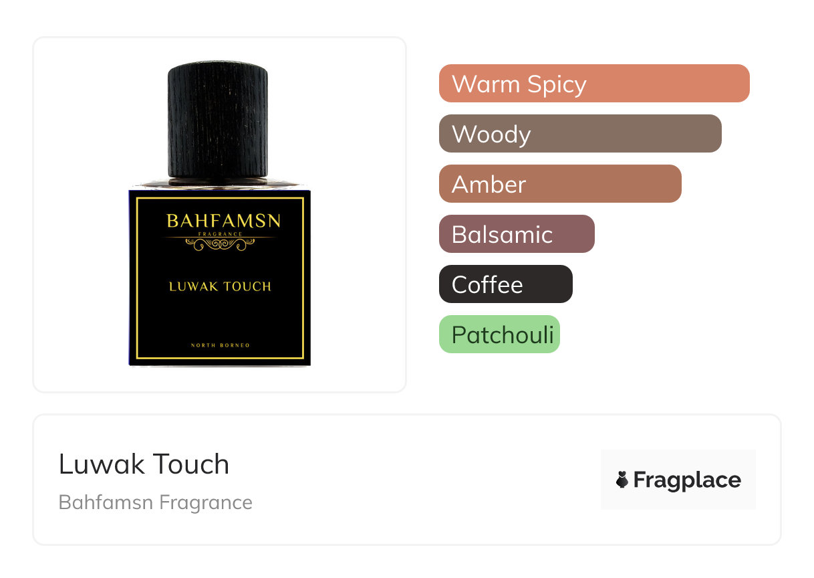Click the perfume bottle image
This screenshot has height=578, width=814.
pyautogui.click(x=219, y=214)
